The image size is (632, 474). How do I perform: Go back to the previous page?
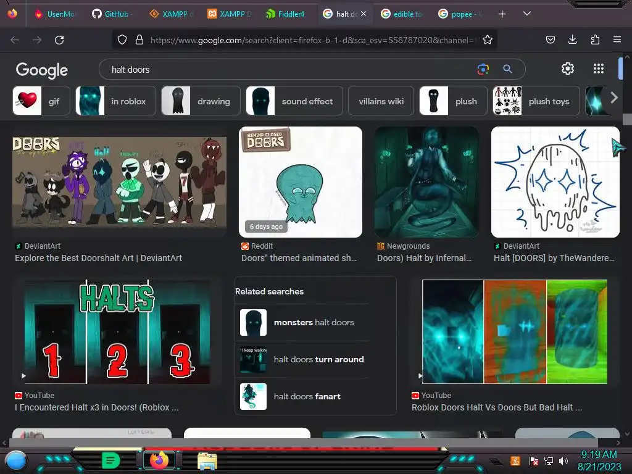tap(15, 40)
